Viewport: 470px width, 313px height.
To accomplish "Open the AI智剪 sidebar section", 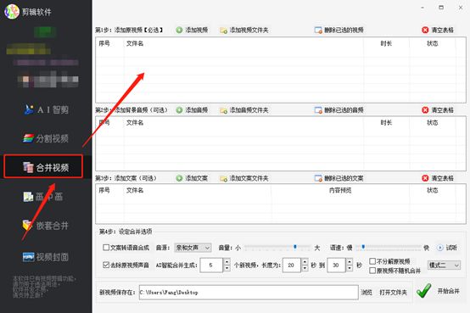I will (x=46, y=109).
